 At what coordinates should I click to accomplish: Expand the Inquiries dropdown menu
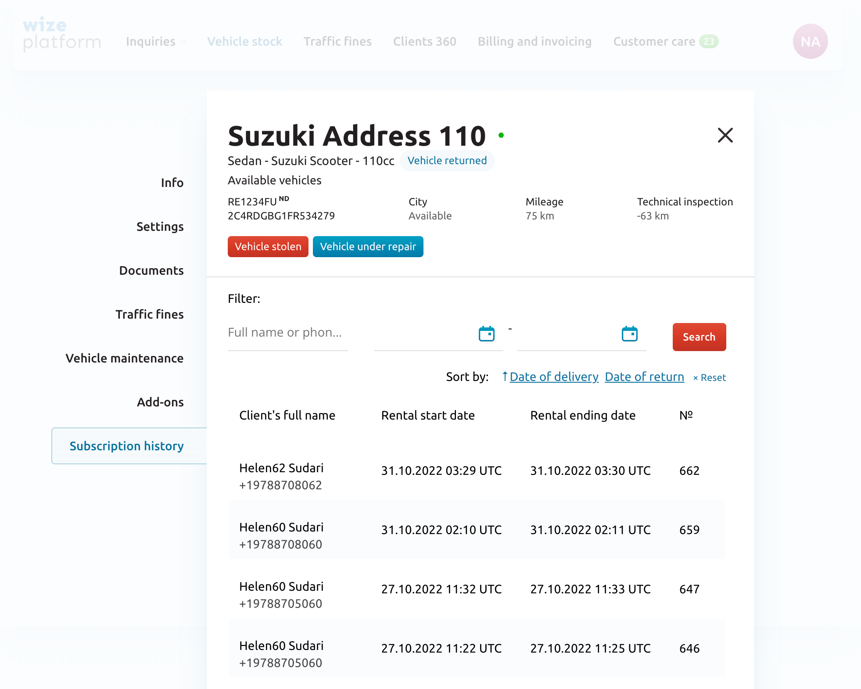coord(156,42)
